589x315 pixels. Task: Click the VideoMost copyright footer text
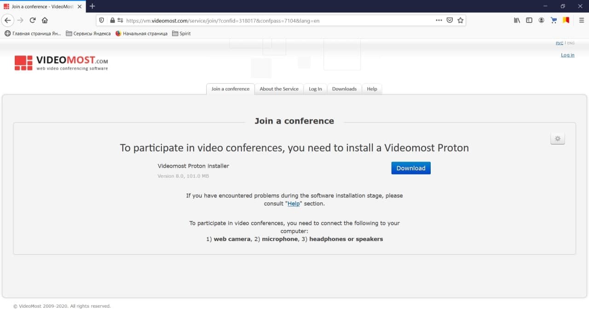click(62, 306)
